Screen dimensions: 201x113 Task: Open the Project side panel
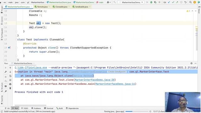[2, 10]
